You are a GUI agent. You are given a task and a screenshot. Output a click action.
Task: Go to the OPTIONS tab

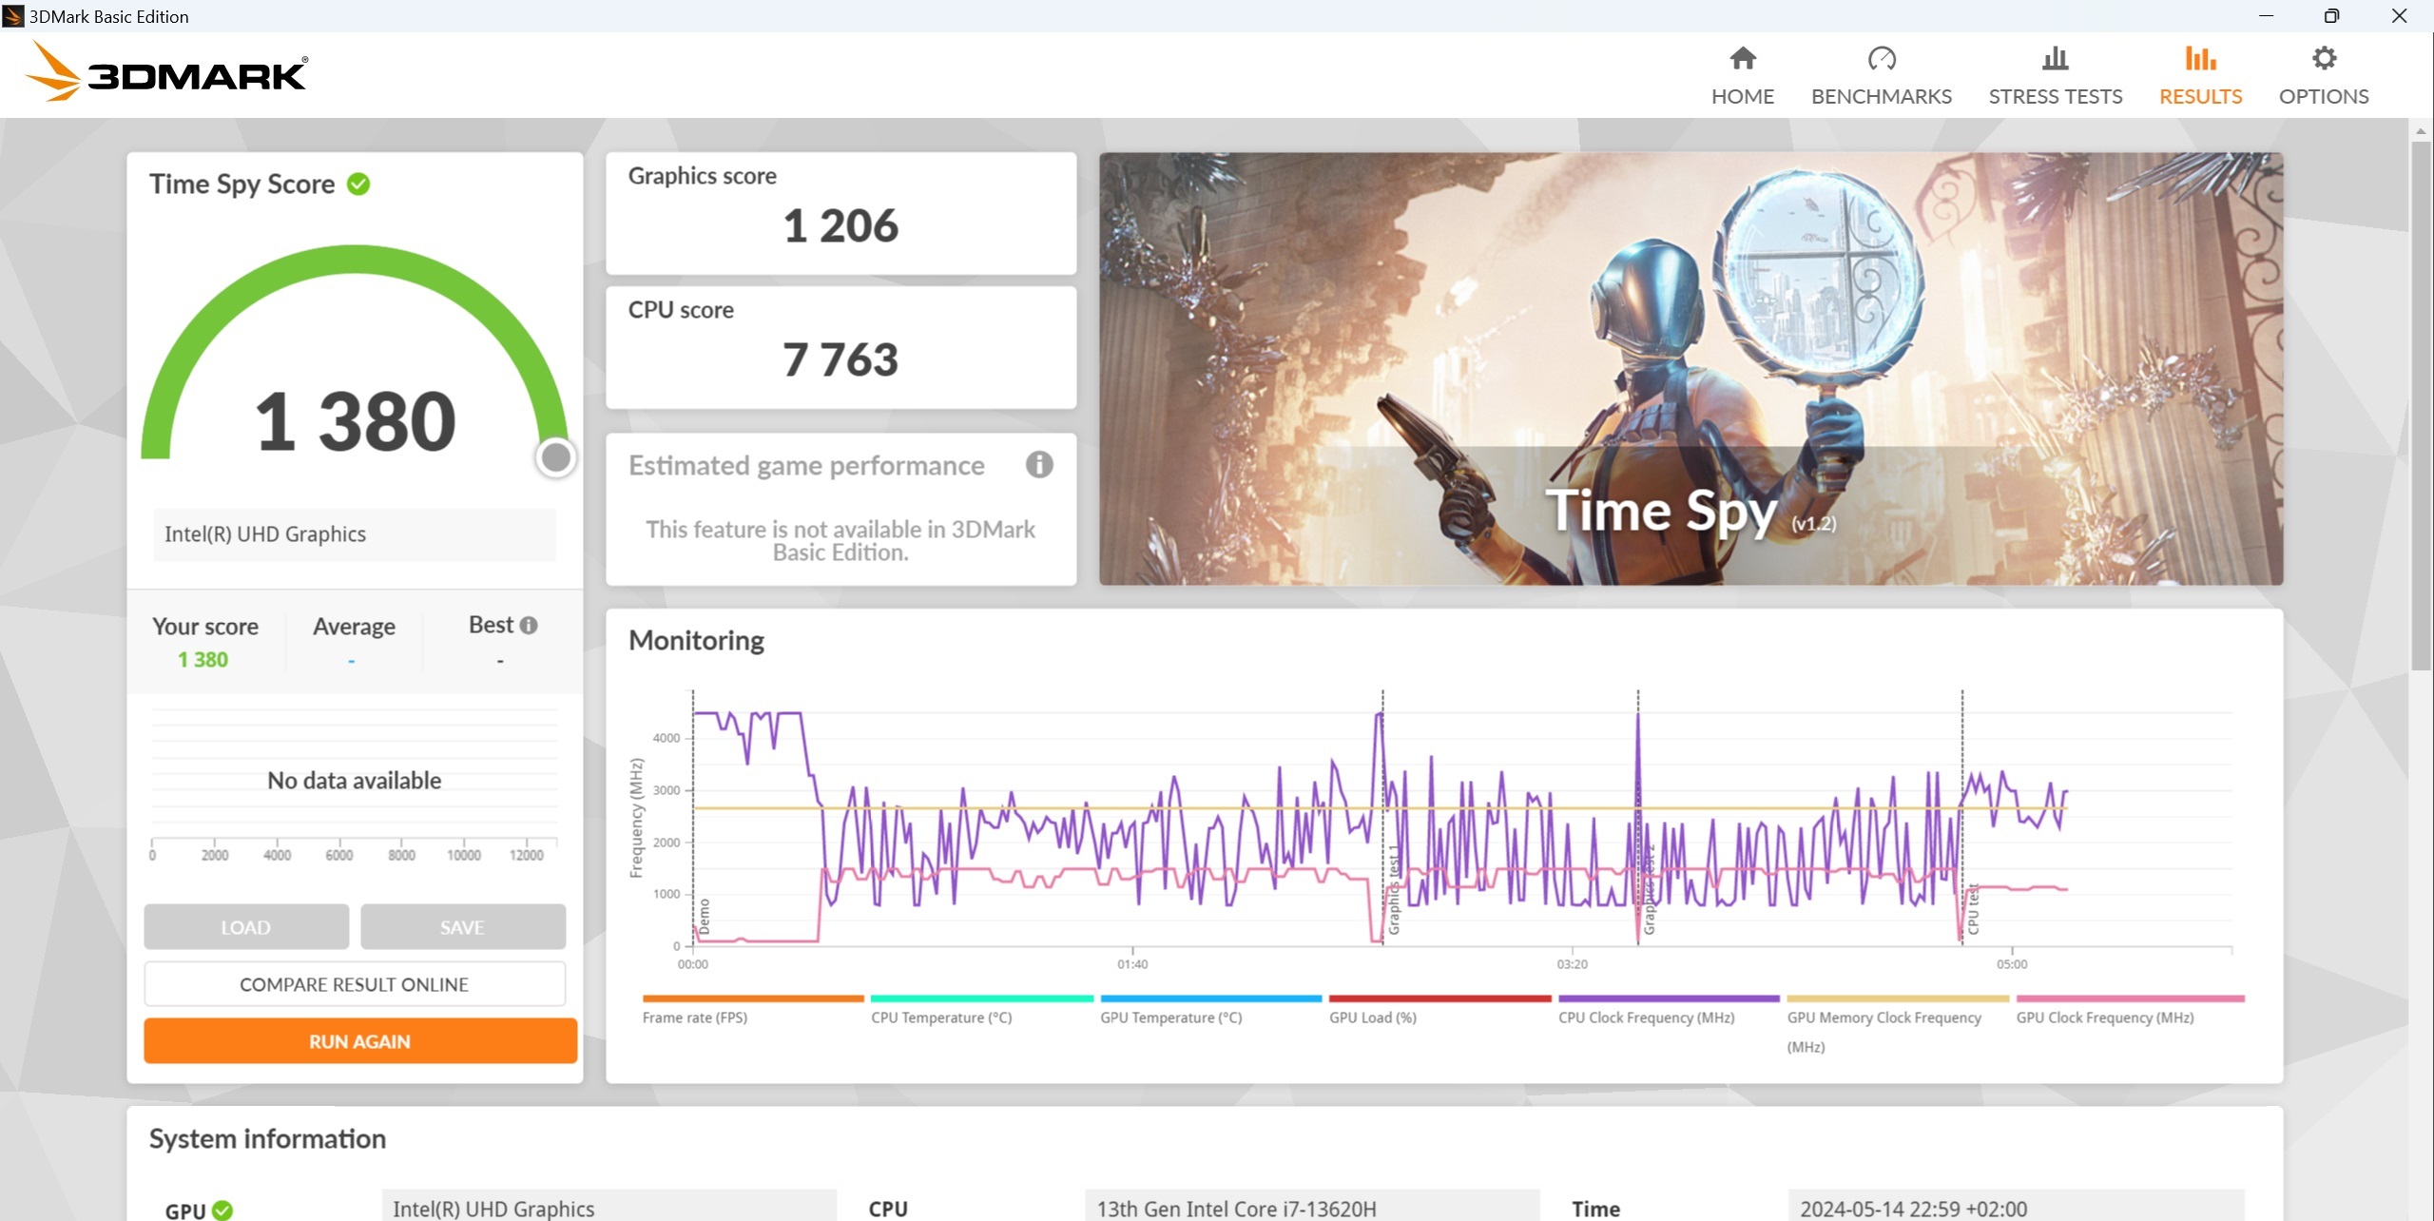pos(2324,75)
